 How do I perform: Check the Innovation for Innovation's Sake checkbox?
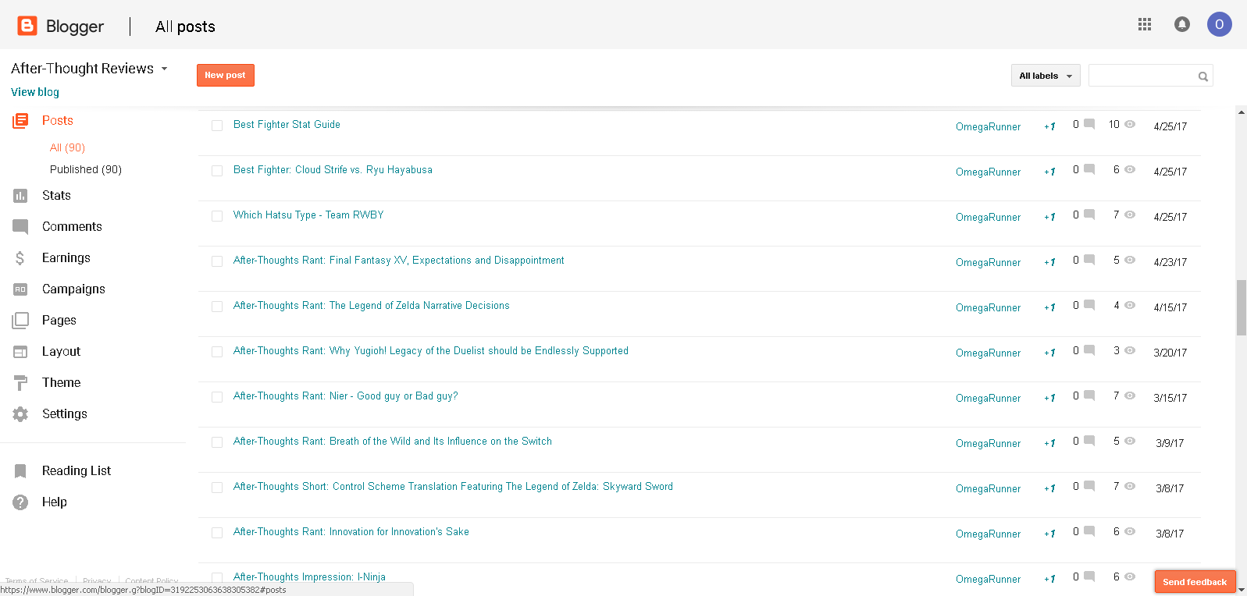(x=217, y=533)
